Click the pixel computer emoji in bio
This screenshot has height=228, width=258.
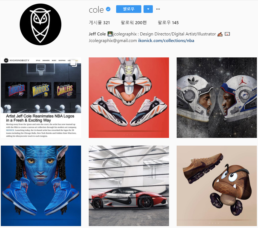point(110,34)
